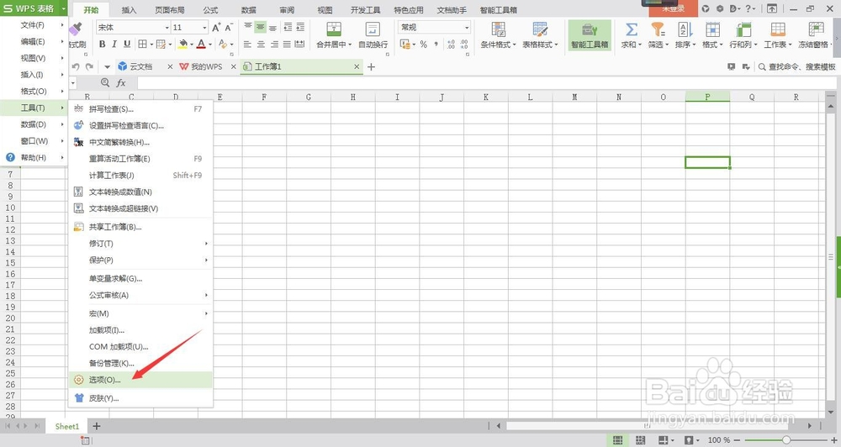
Task: Switch to normal view in status bar
Action: coord(618,440)
